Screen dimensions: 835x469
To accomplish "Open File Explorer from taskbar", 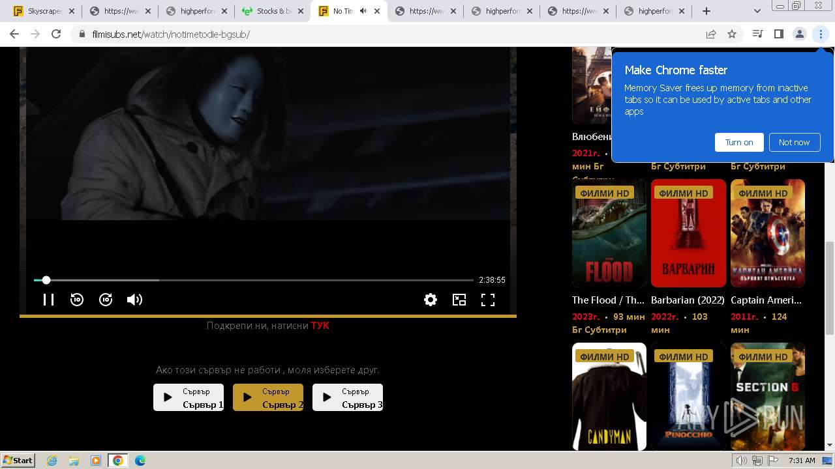I will tap(74, 461).
